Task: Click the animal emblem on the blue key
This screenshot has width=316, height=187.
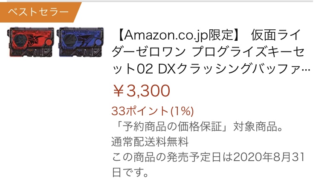Action: tap(84, 40)
